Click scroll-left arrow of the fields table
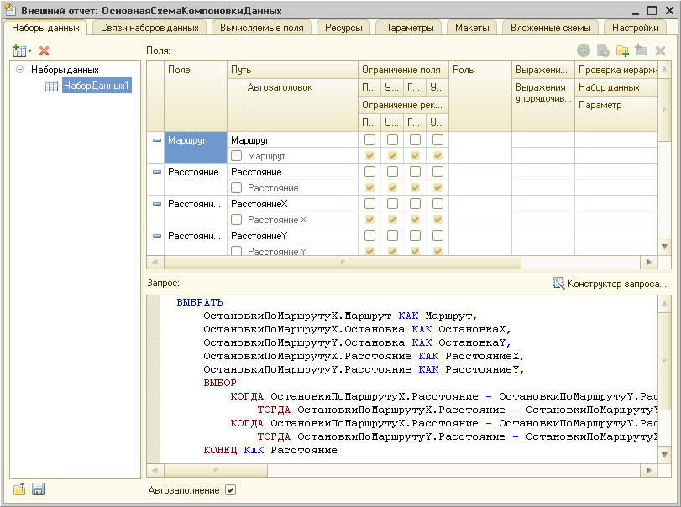 coord(155,262)
